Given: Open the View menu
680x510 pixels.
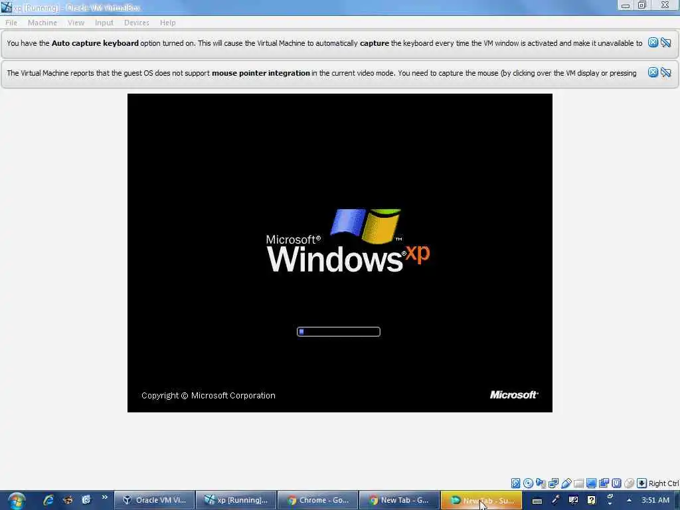Looking at the screenshot, I should pyautogui.click(x=76, y=23).
